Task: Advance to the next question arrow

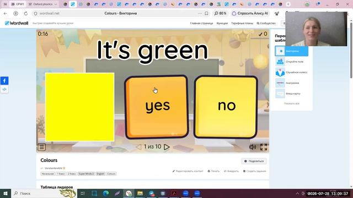Action: [x=167, y=147]
